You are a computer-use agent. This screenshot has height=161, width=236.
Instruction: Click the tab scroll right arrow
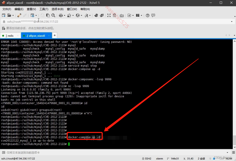coord(229,35)
